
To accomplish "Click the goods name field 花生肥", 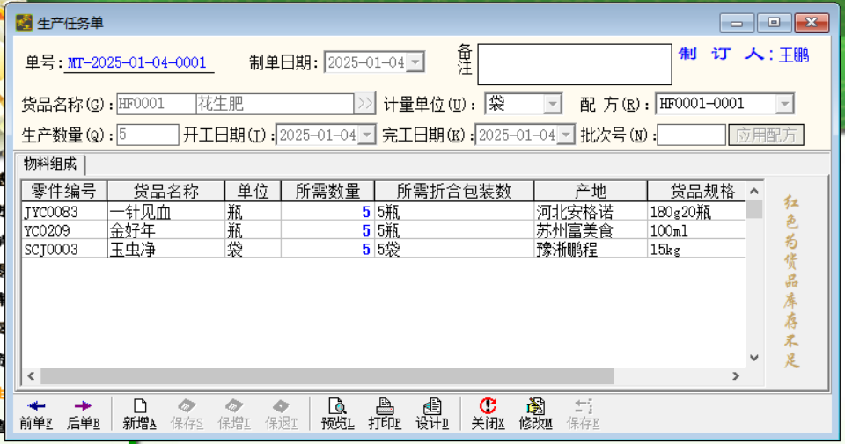I will coord(275,104).
